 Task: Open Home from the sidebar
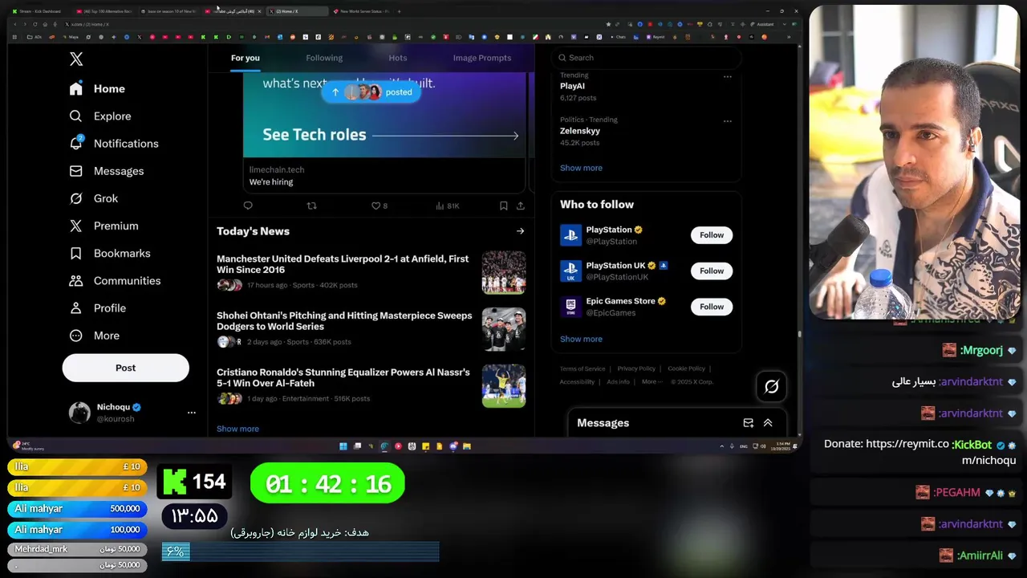97,89
